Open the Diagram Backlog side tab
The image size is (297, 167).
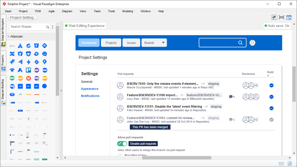[x=3, y=91]
